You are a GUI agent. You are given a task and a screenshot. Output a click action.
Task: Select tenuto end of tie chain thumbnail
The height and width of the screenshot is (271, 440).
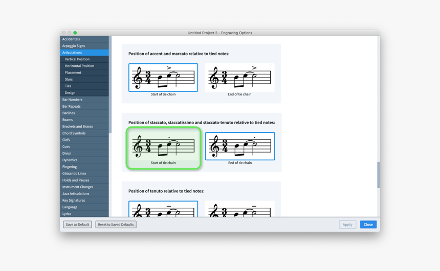pyautogui.click(x=239, y=209)
